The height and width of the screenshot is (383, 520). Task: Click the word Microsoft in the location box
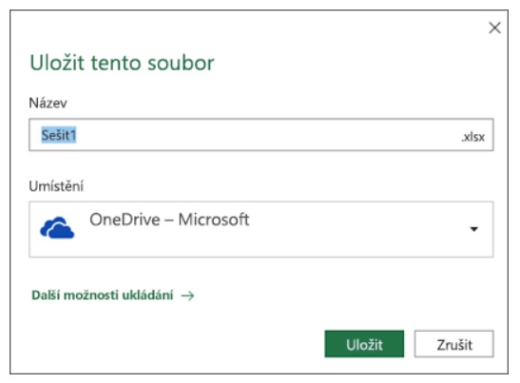[x=214, y=220]
